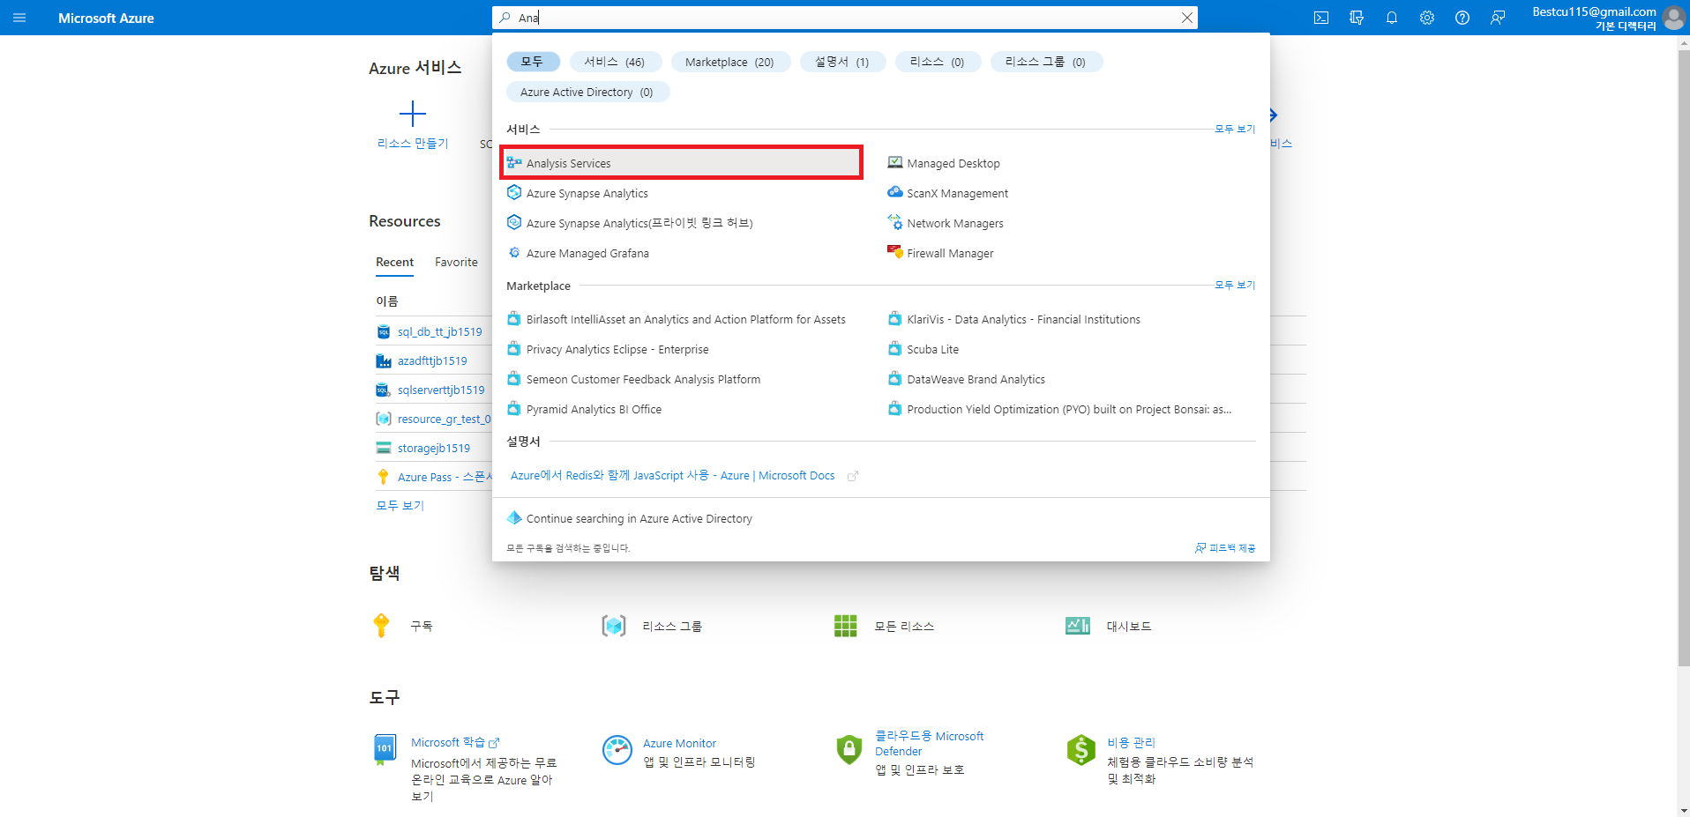Open 대시보드 chart icon

coord(1078,626)
